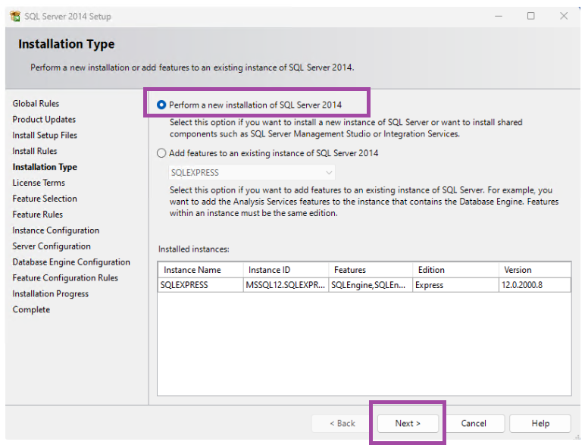The width and height of the screenshot is (588, 448).
Task: Select Feature Rules step in sidebar
Action: [37, 215]
